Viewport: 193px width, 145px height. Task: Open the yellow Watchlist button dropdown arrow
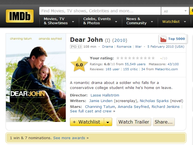(108, 122)
